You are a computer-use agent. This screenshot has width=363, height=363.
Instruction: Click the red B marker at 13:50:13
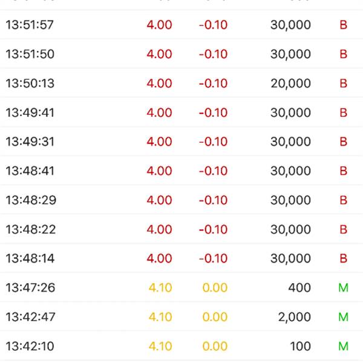[x=343, y=83]
